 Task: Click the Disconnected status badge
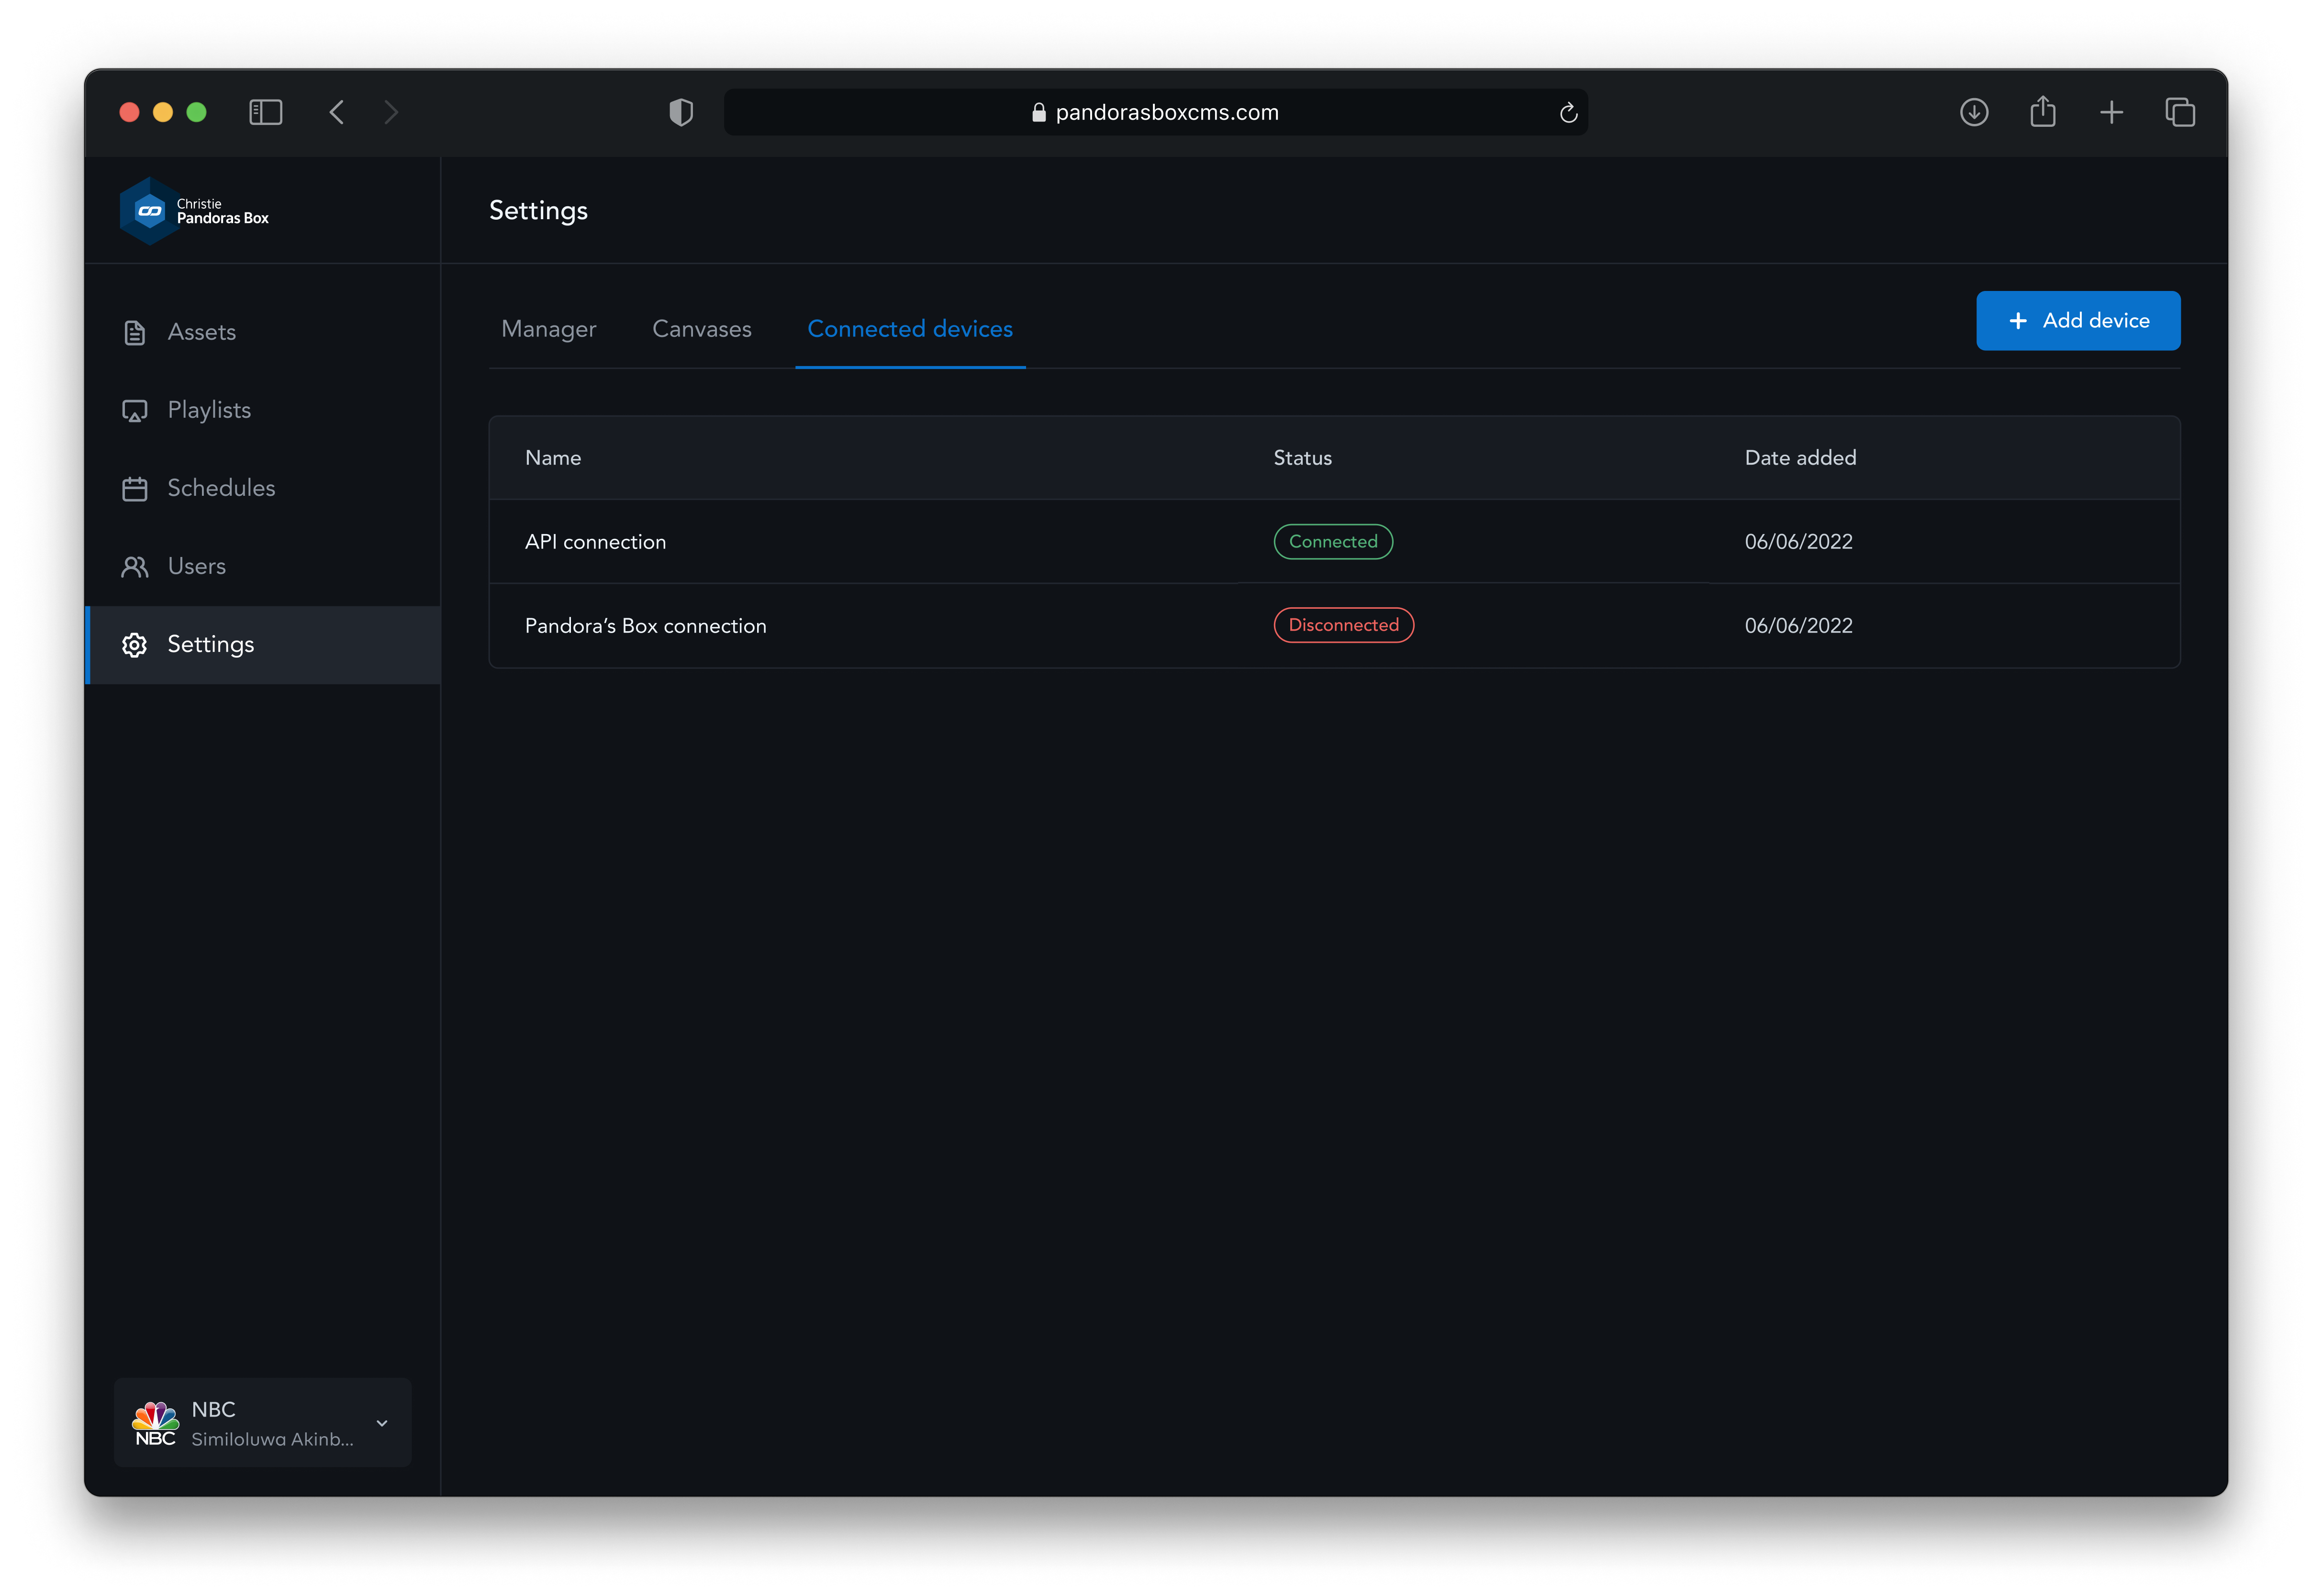1343,625
